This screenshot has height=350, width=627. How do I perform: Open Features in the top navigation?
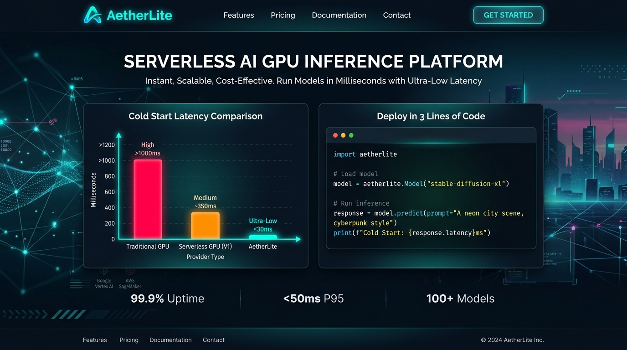(239, 15)
